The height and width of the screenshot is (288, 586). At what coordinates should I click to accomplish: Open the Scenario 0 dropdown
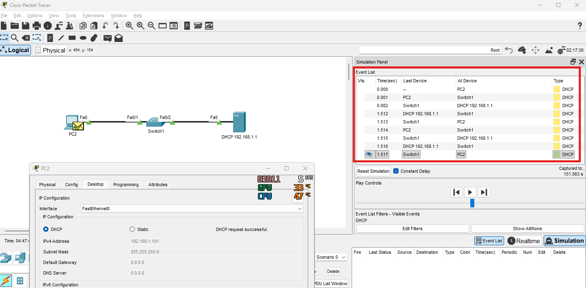click(332, 257)
